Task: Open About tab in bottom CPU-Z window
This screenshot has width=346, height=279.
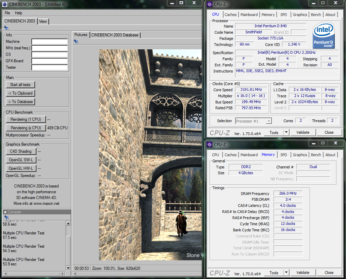Action: tap(330, 155)
